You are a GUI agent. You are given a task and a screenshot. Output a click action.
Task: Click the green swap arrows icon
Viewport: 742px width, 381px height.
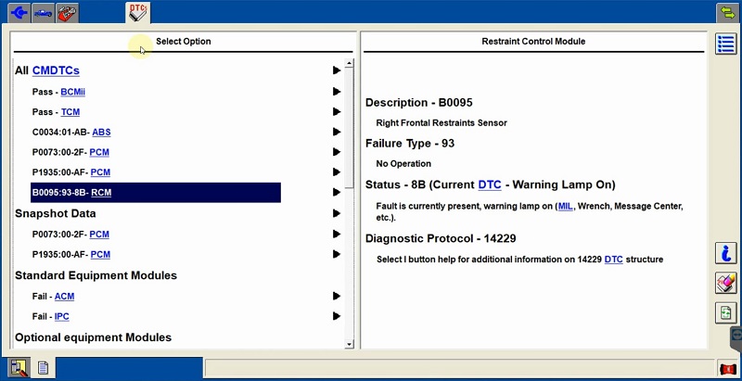[x=727, y=13]
